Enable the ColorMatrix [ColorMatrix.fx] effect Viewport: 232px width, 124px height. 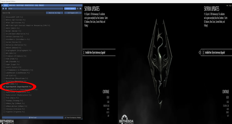[x=4, y=39]
